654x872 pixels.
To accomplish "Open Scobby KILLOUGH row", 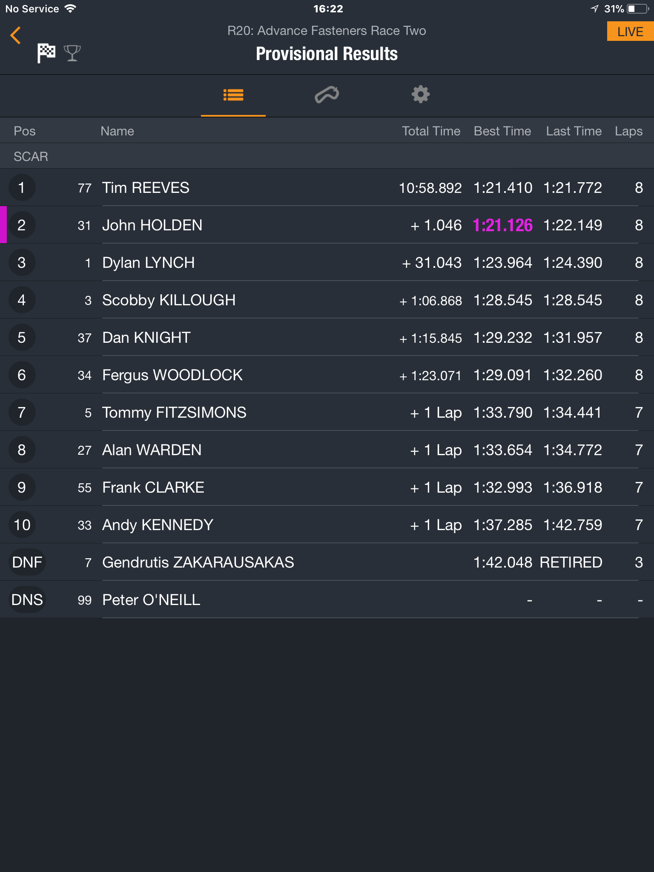I will tap(327, 300).
